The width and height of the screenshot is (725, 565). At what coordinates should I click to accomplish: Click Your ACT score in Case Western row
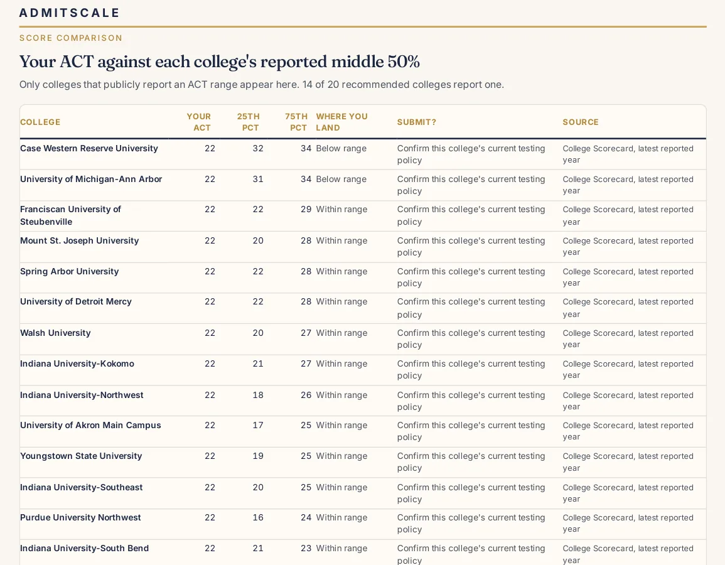pyautogui.click(x=210, y=148)
